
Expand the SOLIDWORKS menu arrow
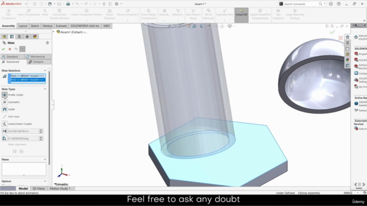[26, 4]
